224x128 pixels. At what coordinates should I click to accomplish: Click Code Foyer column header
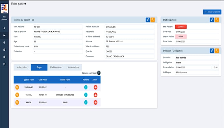click(x=43, y=80)
